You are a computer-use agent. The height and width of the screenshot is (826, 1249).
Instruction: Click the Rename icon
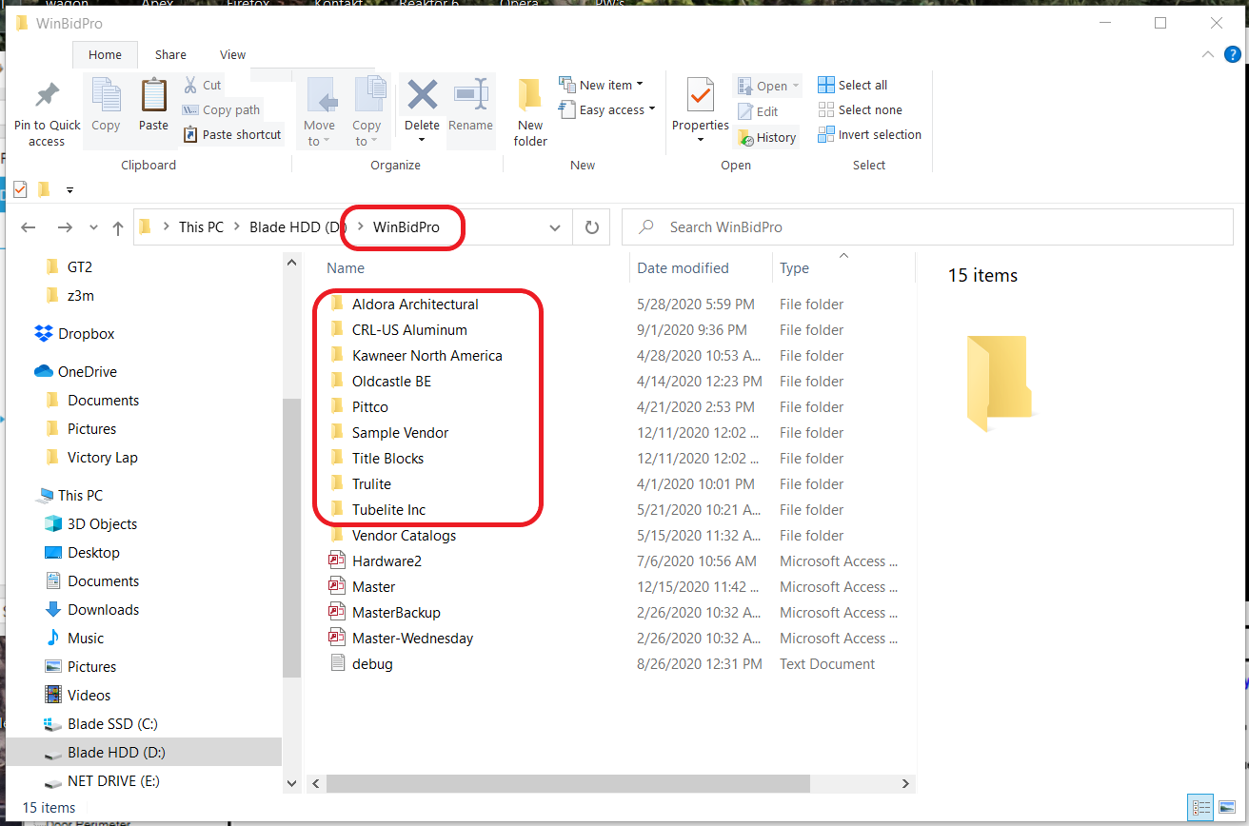(x=470, y=95)
